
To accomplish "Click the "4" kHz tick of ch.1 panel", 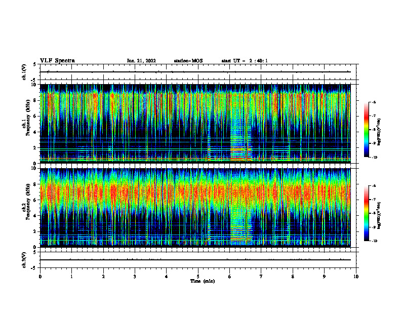I will click(x=36, y=132).
